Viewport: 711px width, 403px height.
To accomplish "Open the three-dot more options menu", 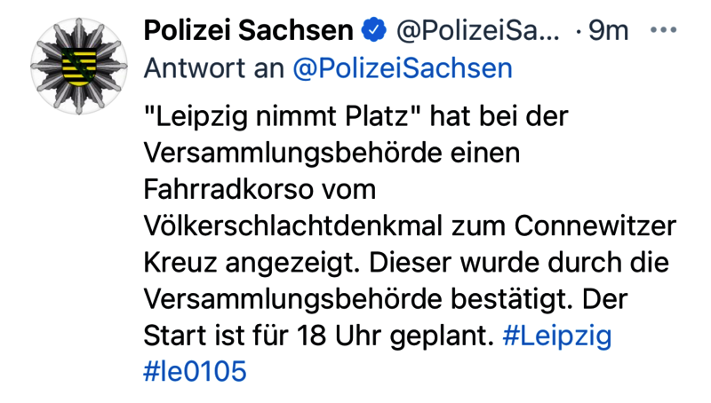I will coord(664,31).
